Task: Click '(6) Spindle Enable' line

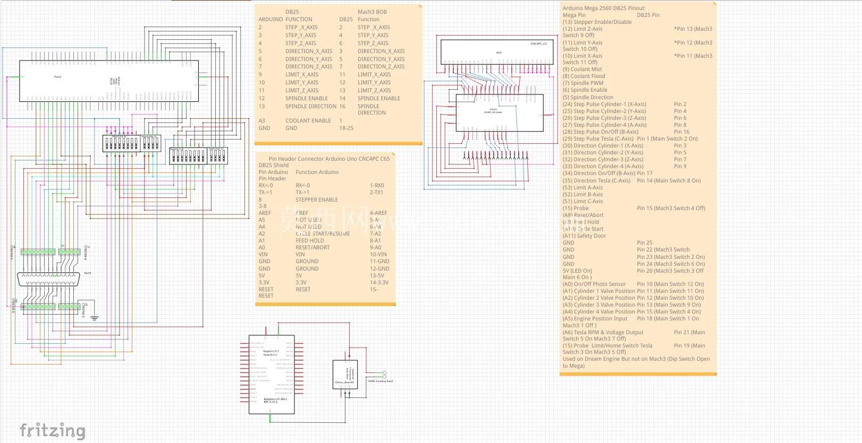Action: (x=585, y=90)
